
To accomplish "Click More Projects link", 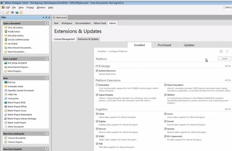I will [x=15, y=71].
